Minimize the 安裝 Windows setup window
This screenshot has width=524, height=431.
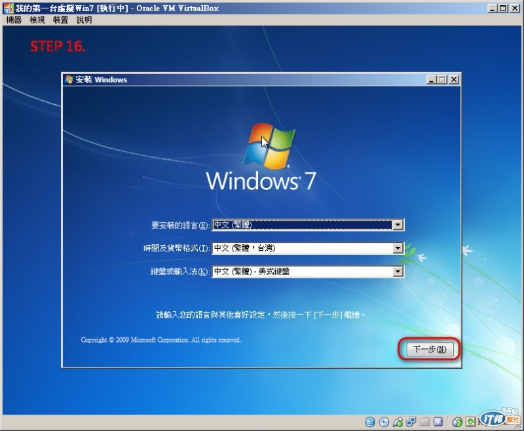coord(432,80)
